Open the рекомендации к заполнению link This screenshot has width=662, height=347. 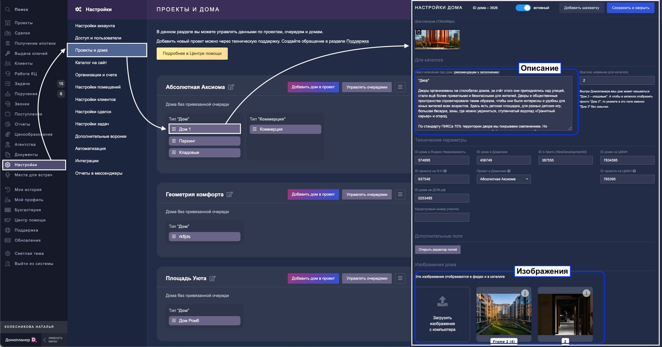476,72
